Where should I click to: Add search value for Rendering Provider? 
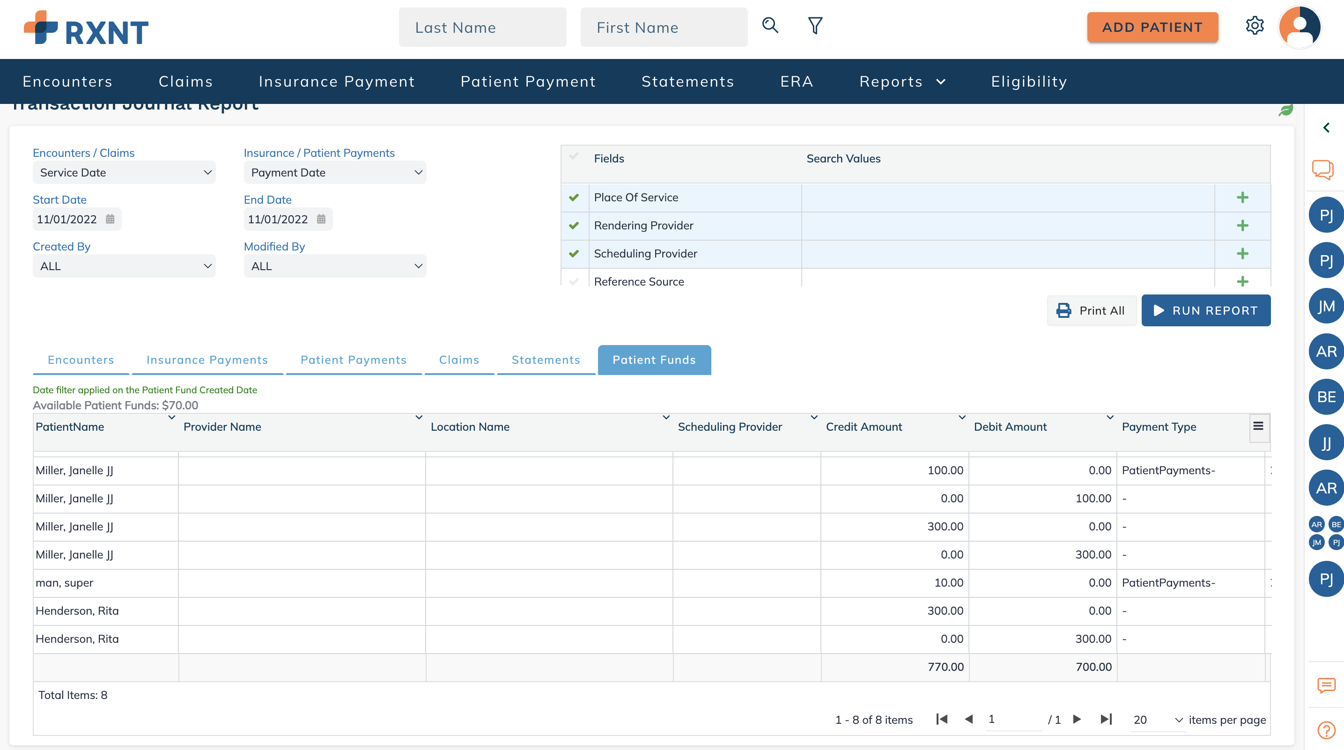1242,225
